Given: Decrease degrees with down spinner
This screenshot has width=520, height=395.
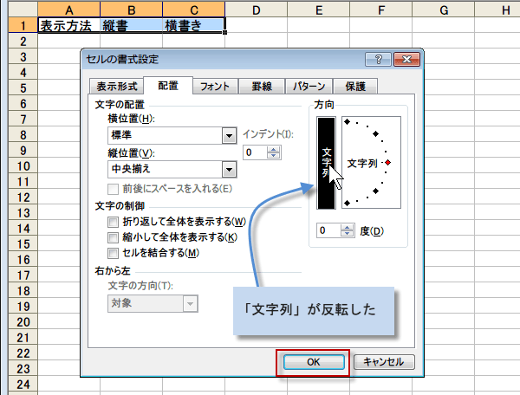Looking at the screenshot, I should (x=348, y=234).
